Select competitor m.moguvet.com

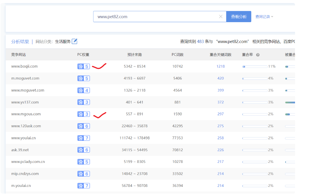coord(25,78)
